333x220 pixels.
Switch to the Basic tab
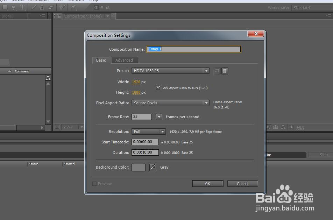(x=101, y=60)
